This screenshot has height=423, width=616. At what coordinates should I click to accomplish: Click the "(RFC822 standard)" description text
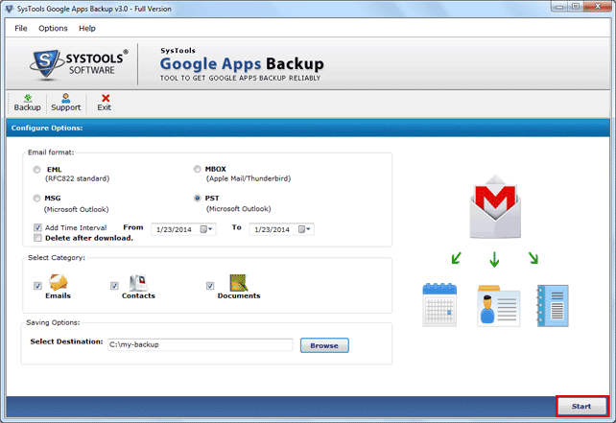[x=78, y=178]
